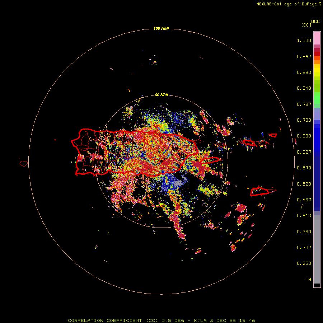Viewport: 323px width, 323px height.
Task: Select the DCC legend title
Action: pyautogui.click(x=315, y=22)
